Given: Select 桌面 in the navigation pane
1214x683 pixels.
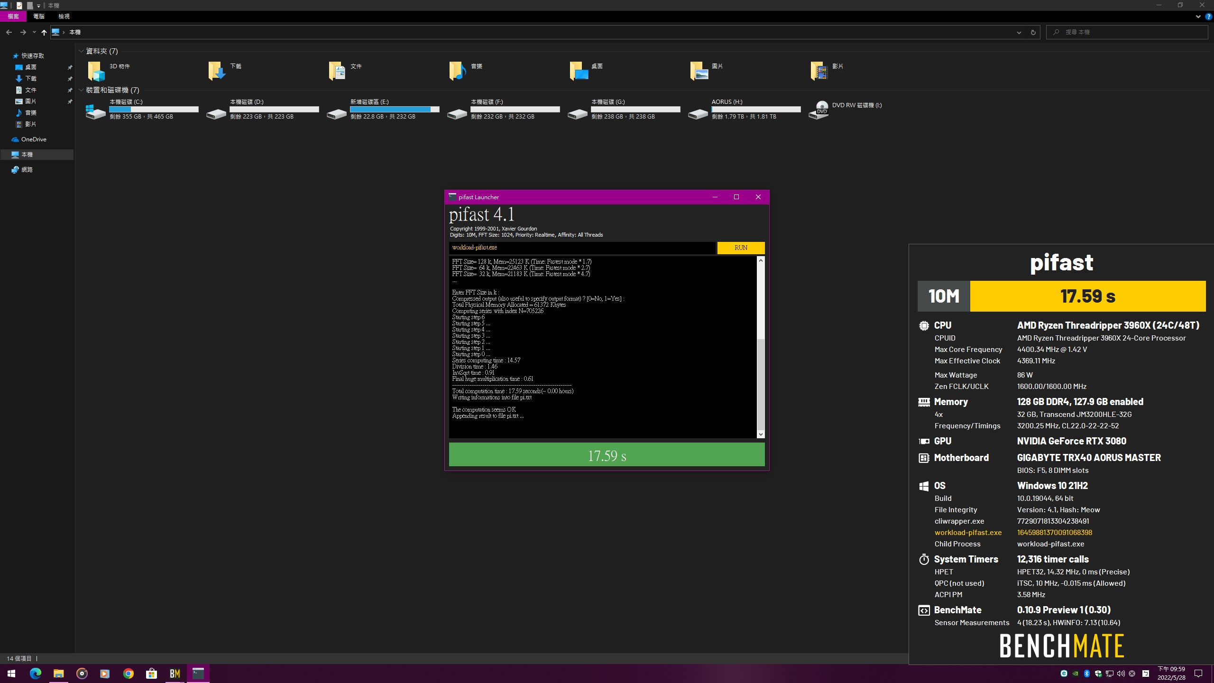Looking at the screenshot, I should [31, 67].
